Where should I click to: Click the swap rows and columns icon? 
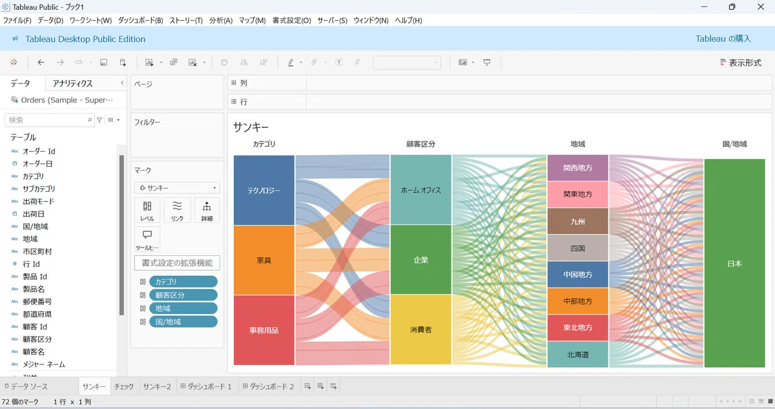click(225, 63)
